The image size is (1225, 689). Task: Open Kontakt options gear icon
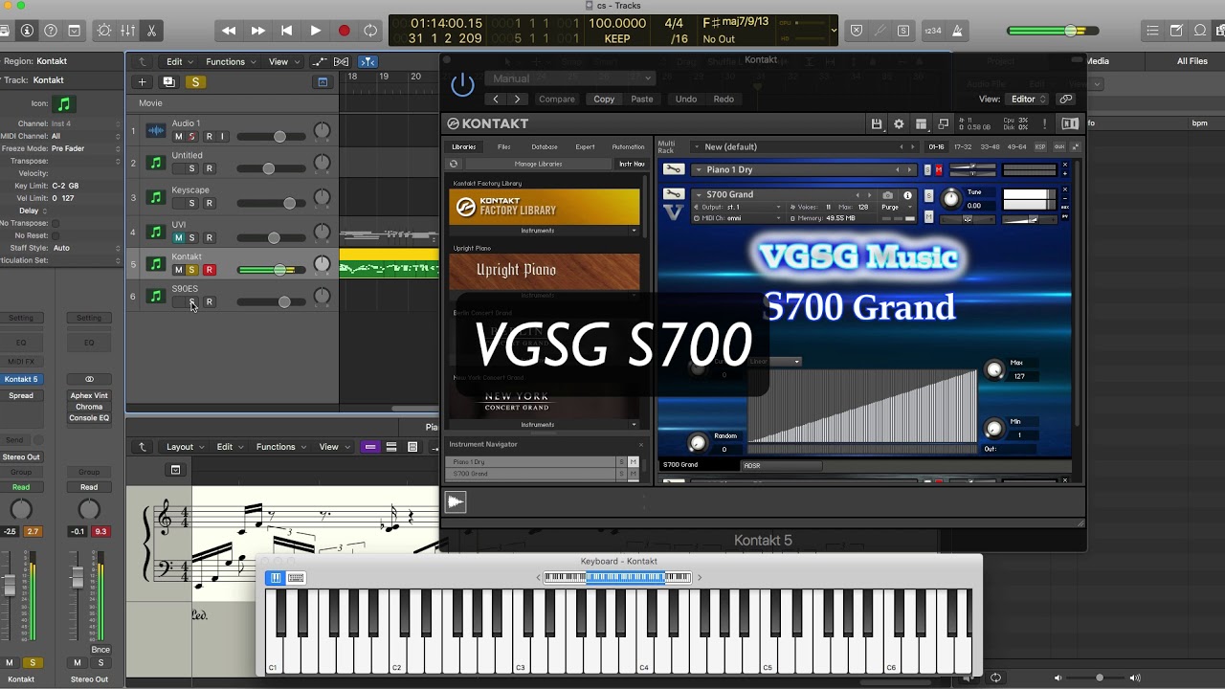pyautogui.click(x=899, y=123)
